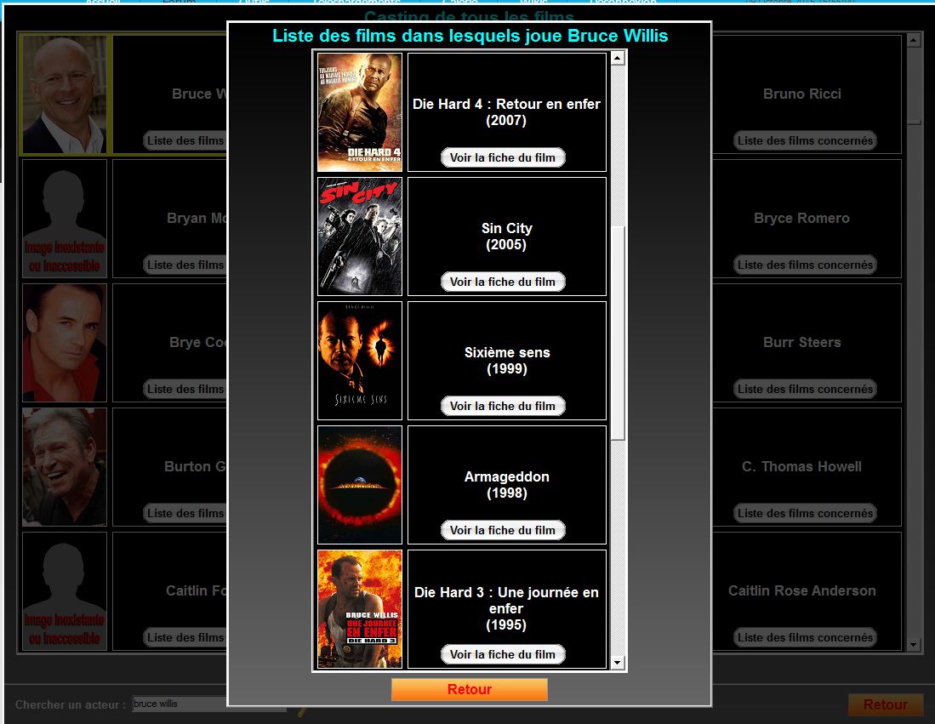Viewport: 935px width, 724px height.
Task: Click the Armageddon (1998) title text
Action: (507, 485)
